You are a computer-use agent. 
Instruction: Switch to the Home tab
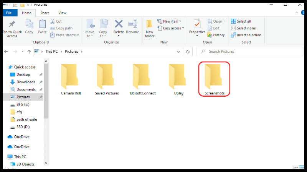[26, 13]
